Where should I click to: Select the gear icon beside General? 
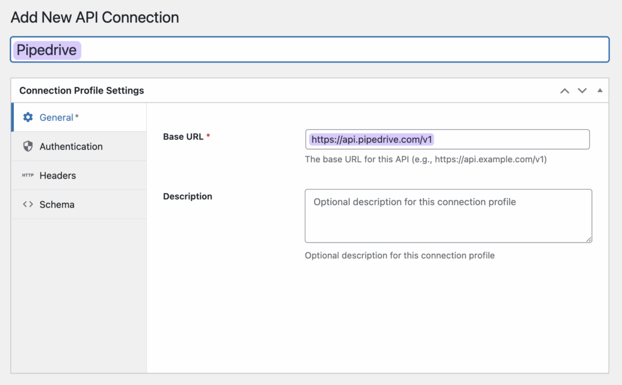(28, 117)
